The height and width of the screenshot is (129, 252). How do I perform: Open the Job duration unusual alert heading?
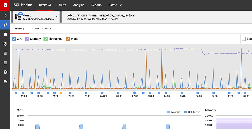click(x=101, y=15)
